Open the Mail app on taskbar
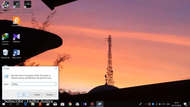This screenshot has width=190, height=107. pos(55,104)
